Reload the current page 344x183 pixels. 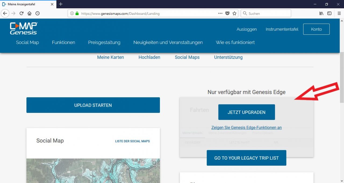click(x=21, y=13)
